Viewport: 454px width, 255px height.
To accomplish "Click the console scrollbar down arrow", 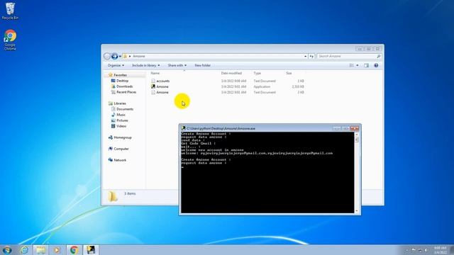I will coord(357,211).
